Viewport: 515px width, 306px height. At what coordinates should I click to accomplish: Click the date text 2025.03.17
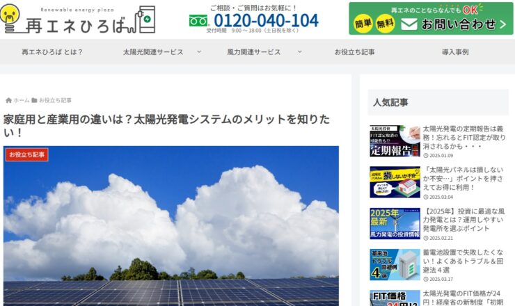[x=441, y=280]
